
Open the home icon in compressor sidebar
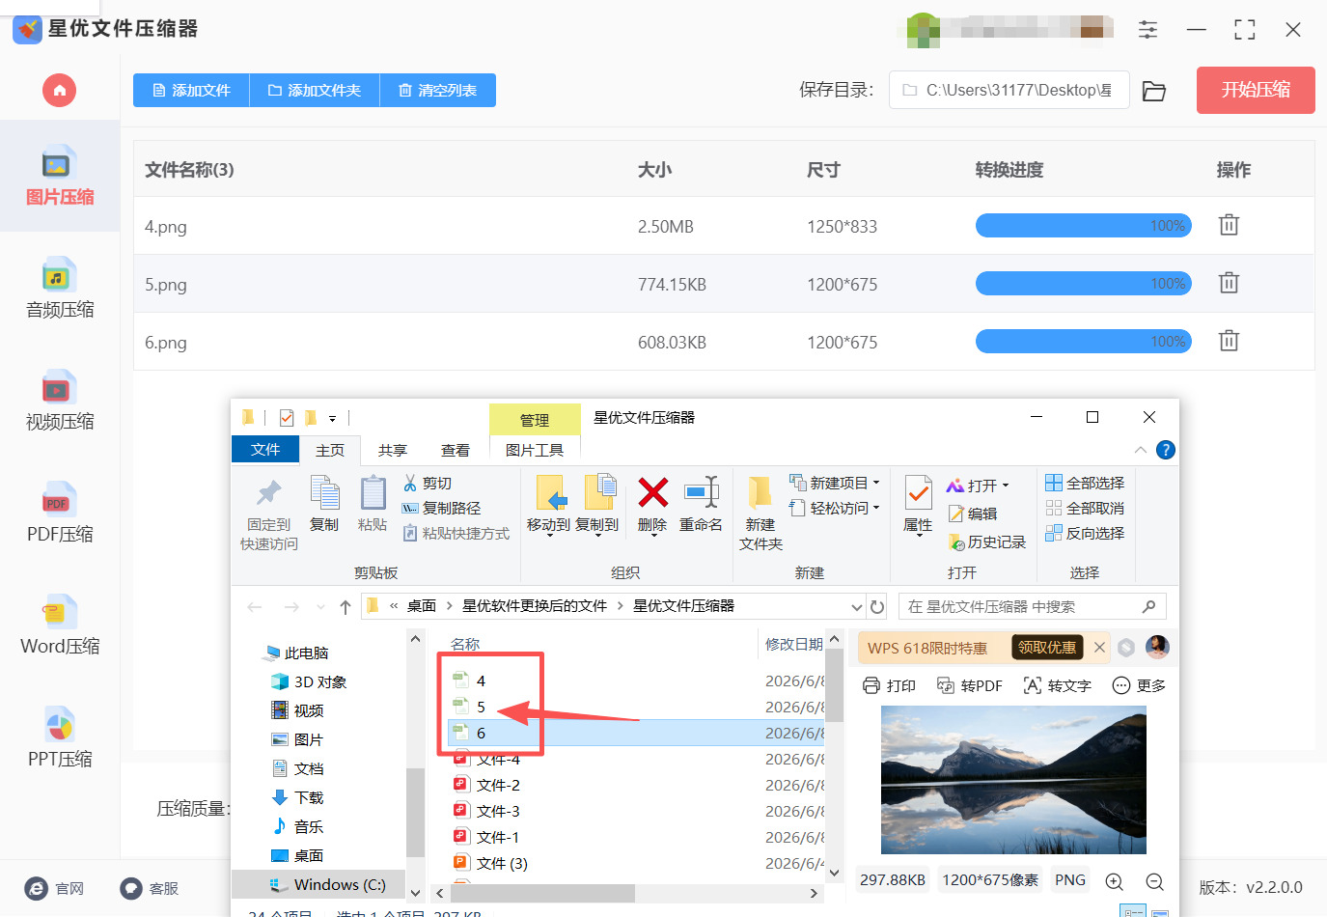(59, 91)
